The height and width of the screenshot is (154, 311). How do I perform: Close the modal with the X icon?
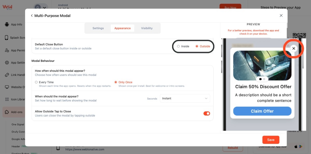(x=281, y=16)
